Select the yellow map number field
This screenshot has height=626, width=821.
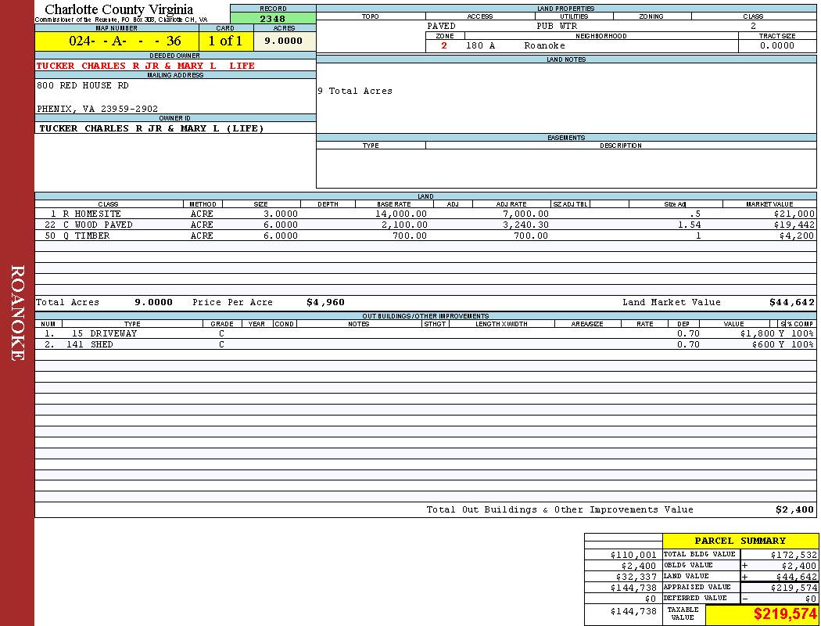[x=117, y=41]
